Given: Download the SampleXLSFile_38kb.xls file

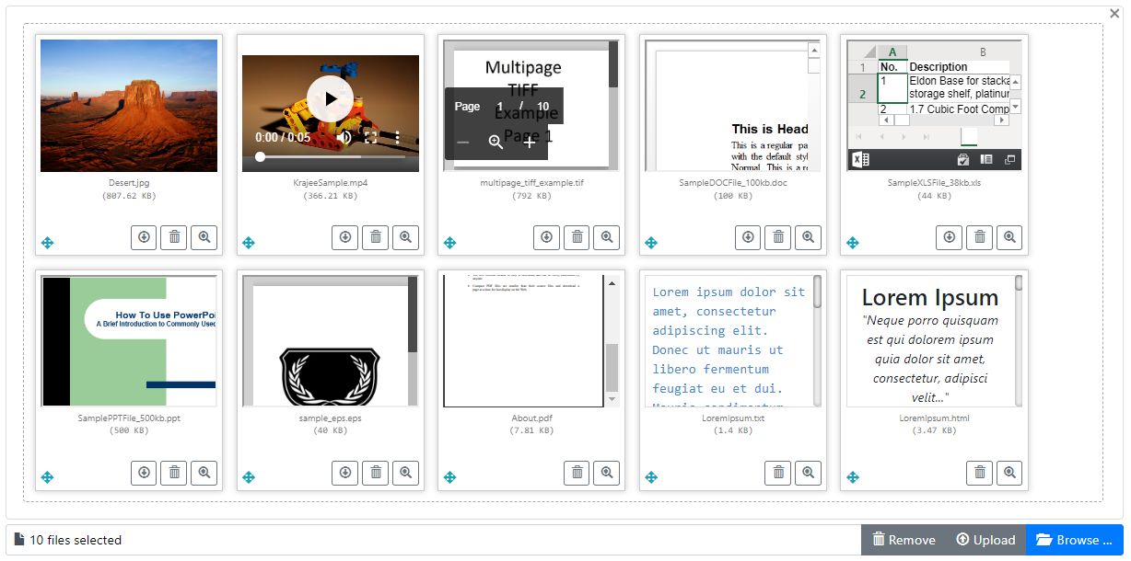Looking at the screenshot, I should coord(949,237).
